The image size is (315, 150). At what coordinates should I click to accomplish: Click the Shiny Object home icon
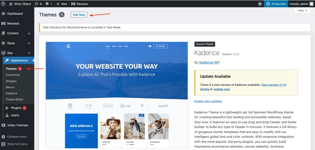point(11,4)
